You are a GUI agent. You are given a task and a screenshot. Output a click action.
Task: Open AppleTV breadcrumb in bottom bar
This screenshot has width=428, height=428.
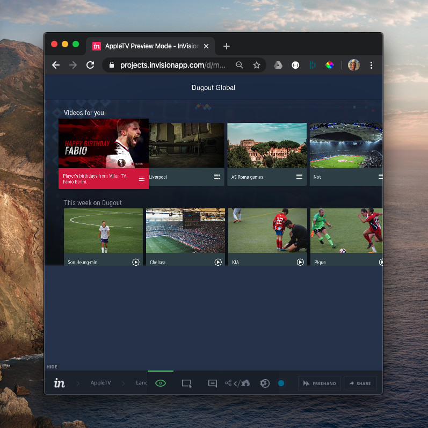coord(100,383)
